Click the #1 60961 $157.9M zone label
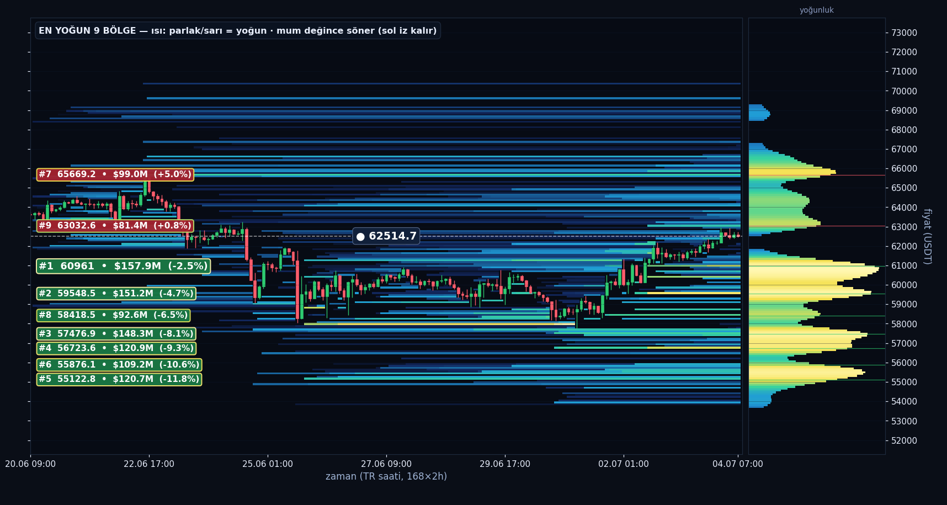The image size is (947, 505). pos(123,266)
